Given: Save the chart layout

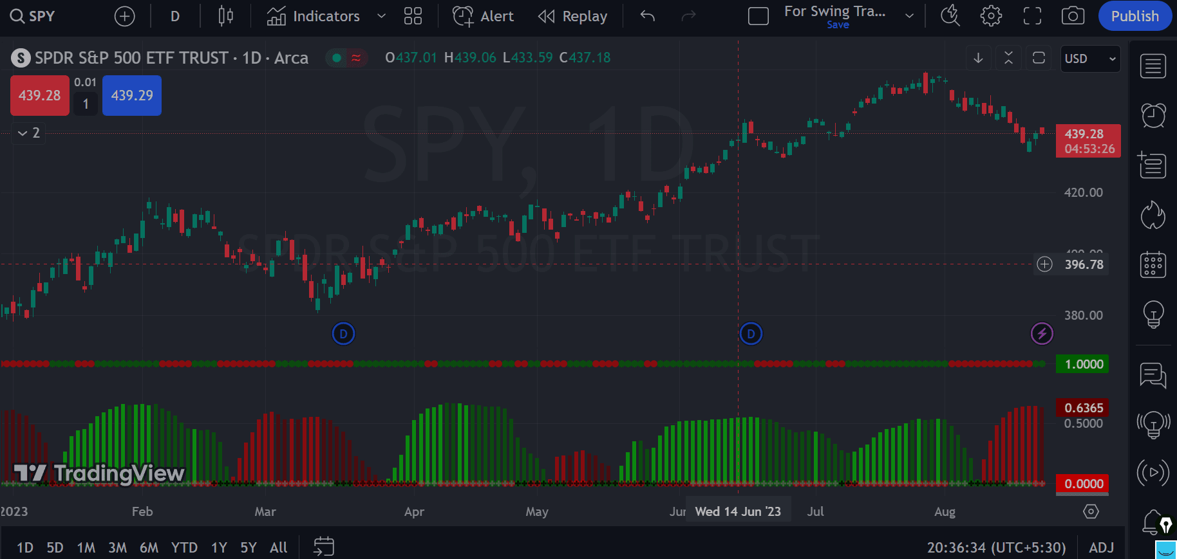Looking at the screenshot, I should click(838, 24).
